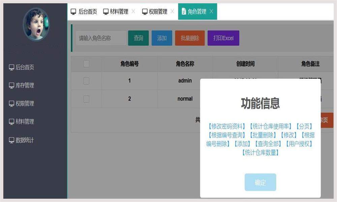Check the checkbox for role normal
337x202 pixels.
pos(86,99)
